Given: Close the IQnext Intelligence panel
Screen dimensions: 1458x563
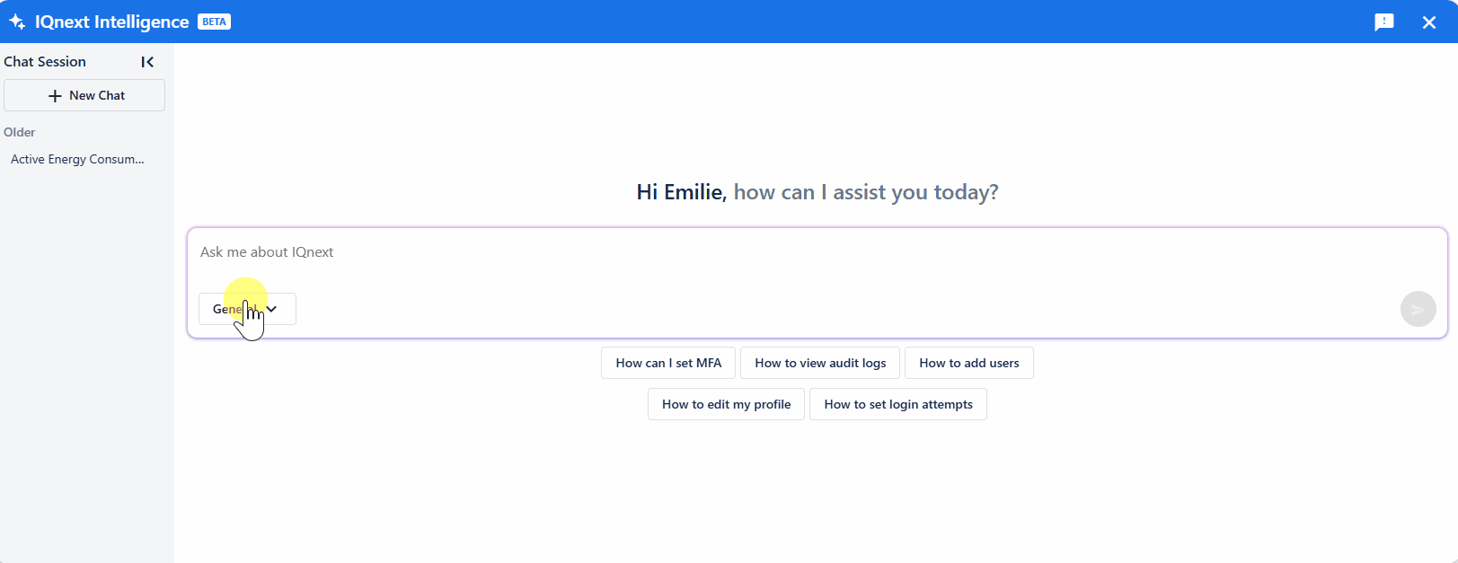Looking at the screenshot, I should point(1428,22).
